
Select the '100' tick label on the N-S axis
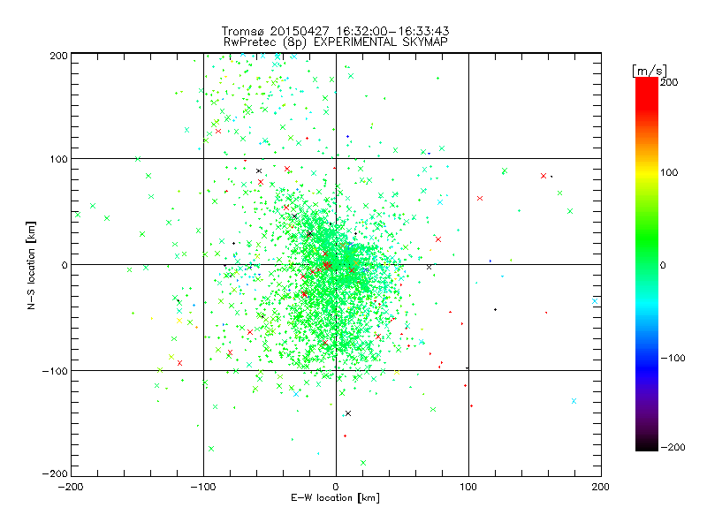tap(58, 159)
